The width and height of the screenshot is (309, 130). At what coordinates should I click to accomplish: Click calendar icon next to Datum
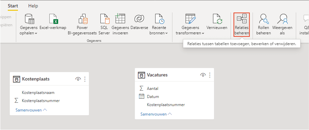point(141,97)
